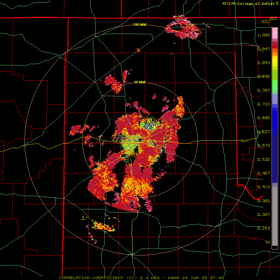Select legend value 0.627
Image resolution: width=280 pixels, height=280 pixels.
click(x=264, y=132)
